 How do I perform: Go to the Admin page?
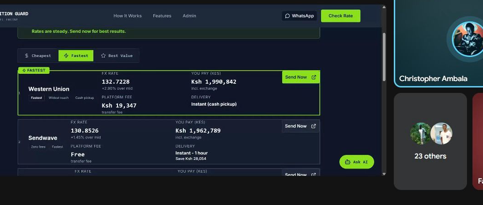(189, 16)
